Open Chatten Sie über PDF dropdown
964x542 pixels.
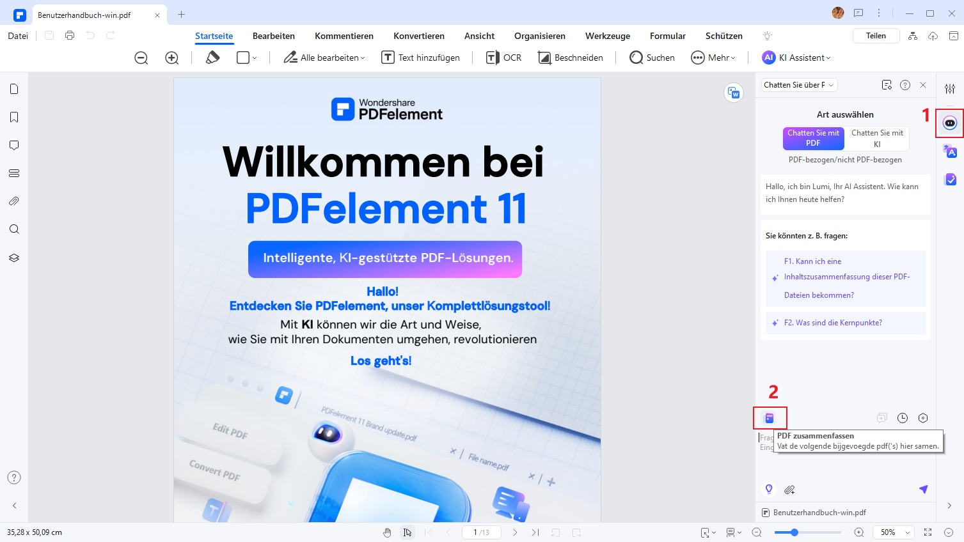[799, 85]
